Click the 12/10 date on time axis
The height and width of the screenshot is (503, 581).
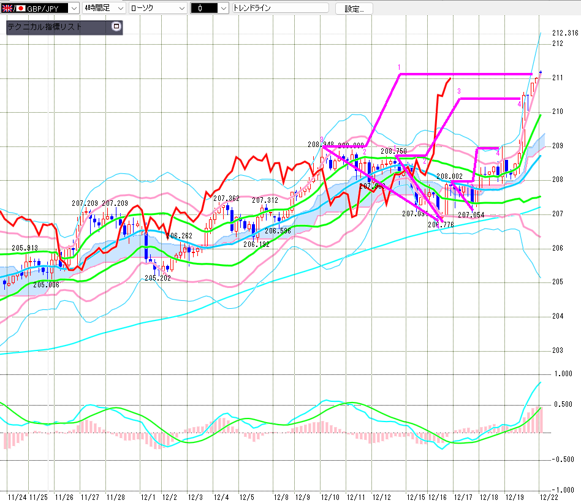click(x=330, y=497)
